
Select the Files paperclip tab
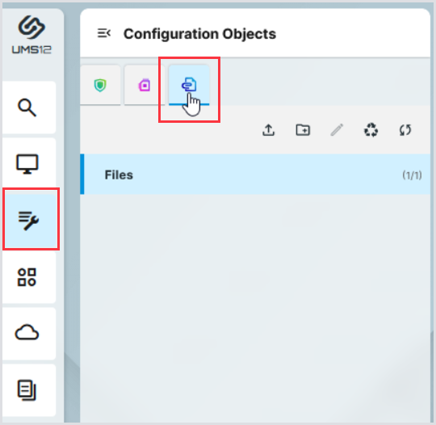pos(189,85)
